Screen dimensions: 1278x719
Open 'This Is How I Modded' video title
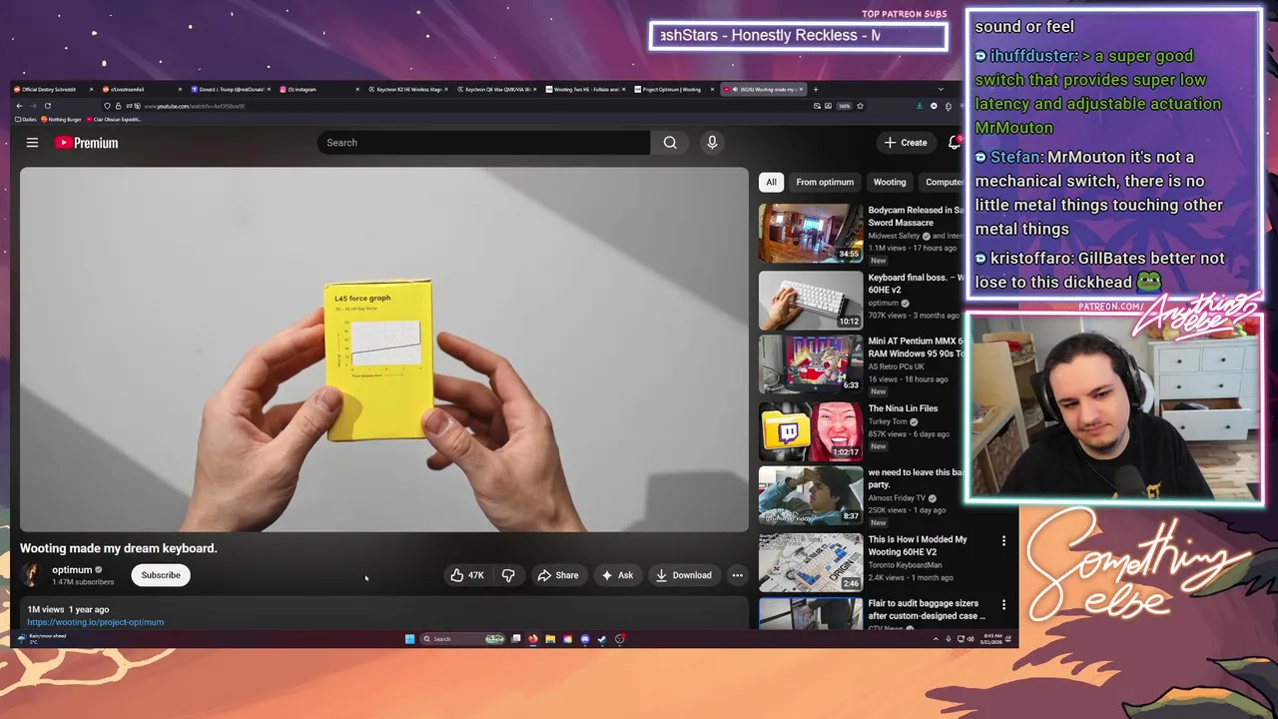[x=918, y=545]
